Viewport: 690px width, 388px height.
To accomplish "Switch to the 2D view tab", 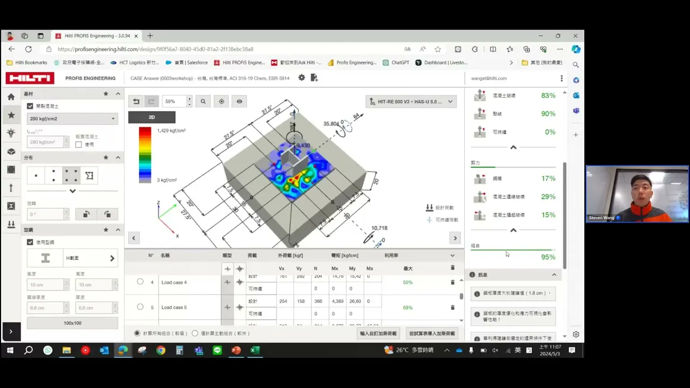I will point(151,117).
